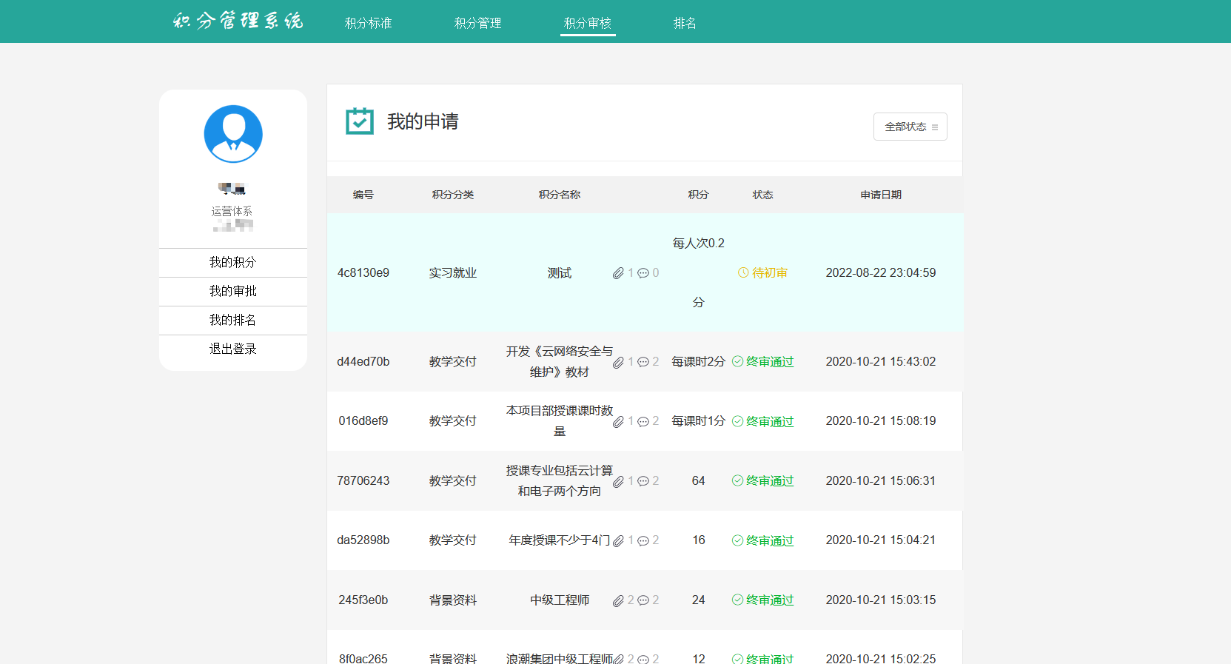
Task: Click check icon of 016d8ef9 status
Action: coord(737,421)
